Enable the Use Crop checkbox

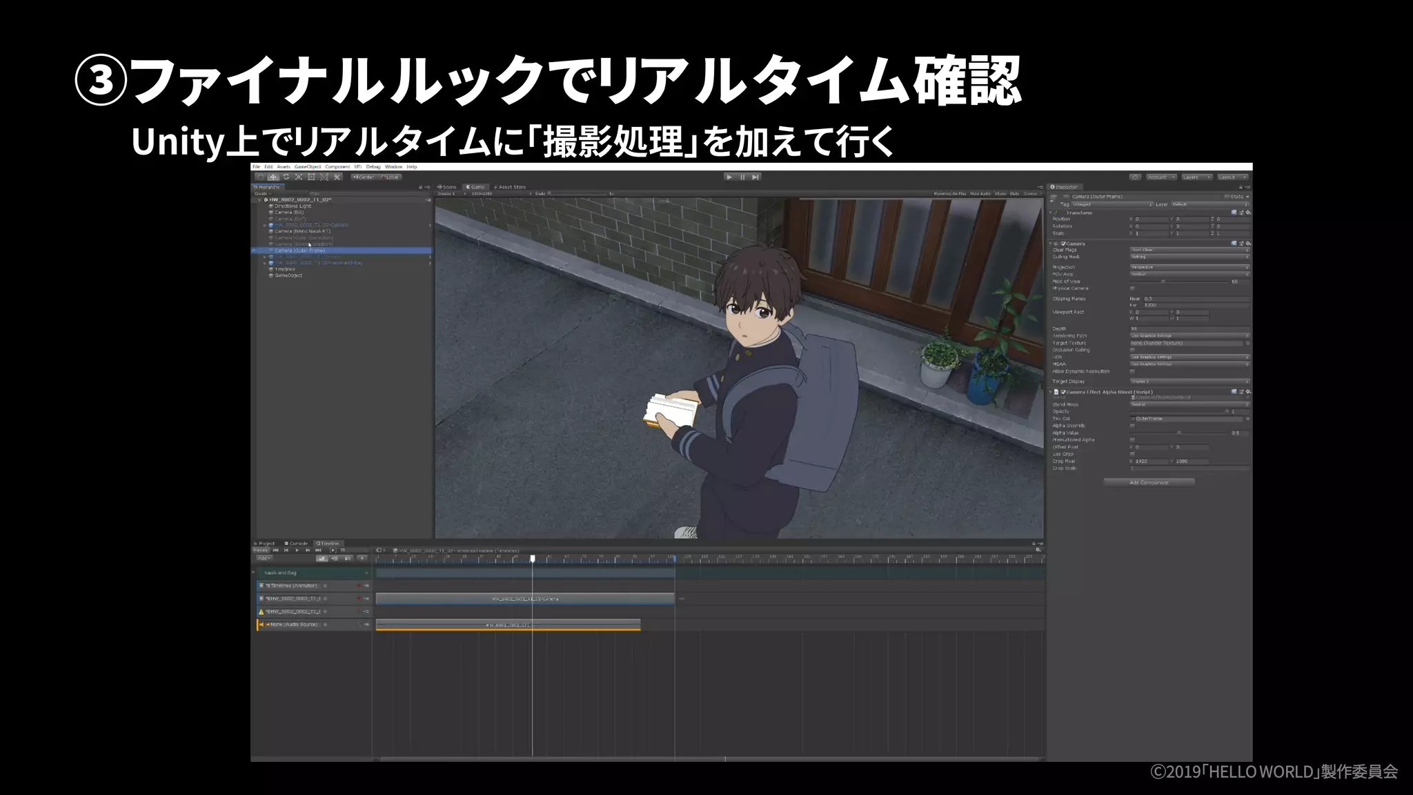pos(1132,454)
